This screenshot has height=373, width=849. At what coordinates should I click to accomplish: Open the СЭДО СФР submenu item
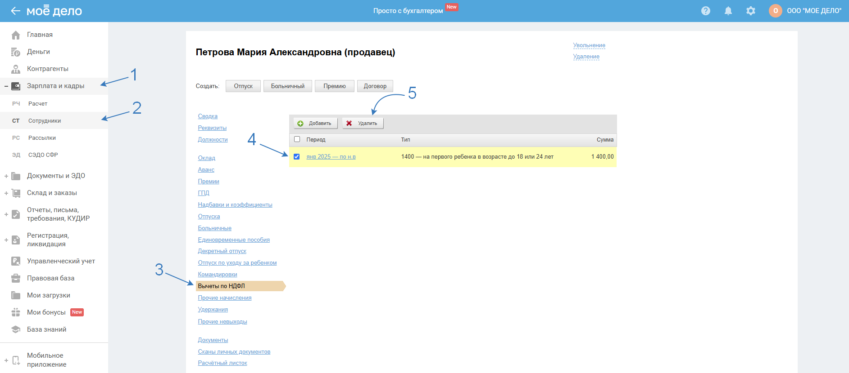coord(43,155)
